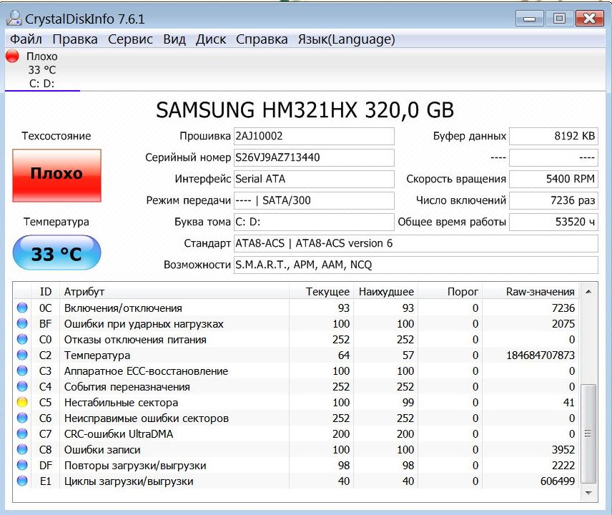Click the red Плохо health status button
The height and width of the screenshot is (515, 612).
[x=56, y=175]
